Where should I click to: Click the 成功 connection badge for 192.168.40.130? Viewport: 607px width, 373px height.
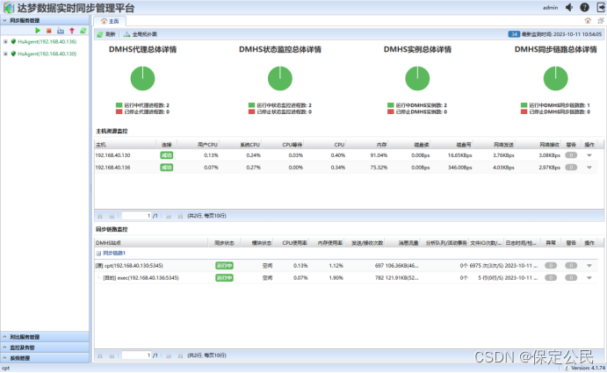click(x=166, y=155)
